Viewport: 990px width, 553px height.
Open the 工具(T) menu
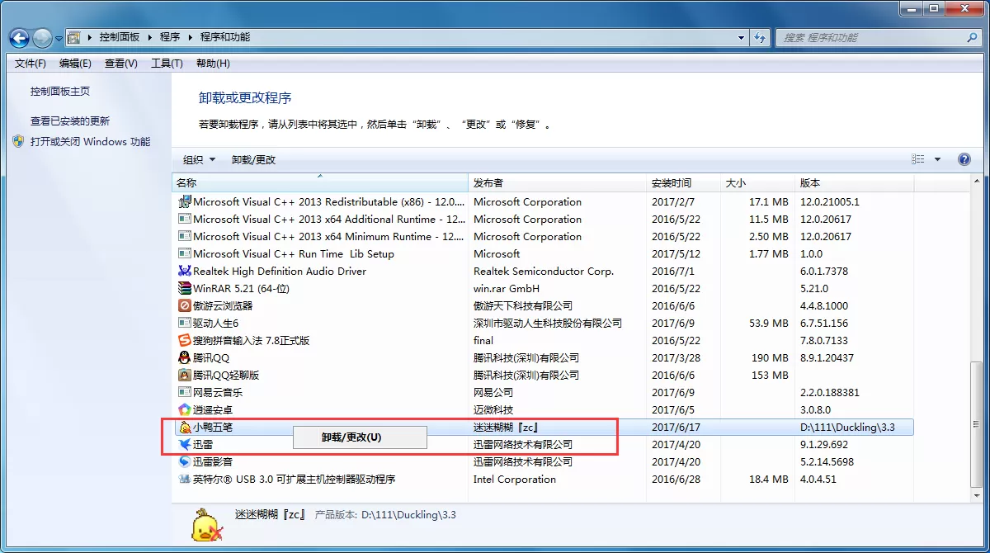click(x=167, y=64)
